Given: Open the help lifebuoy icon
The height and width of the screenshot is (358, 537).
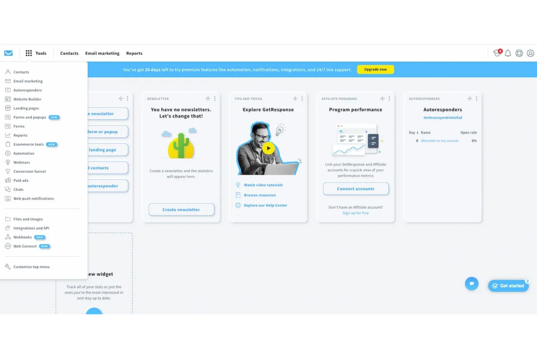Looking at the screenshot, I should (519, 53).
